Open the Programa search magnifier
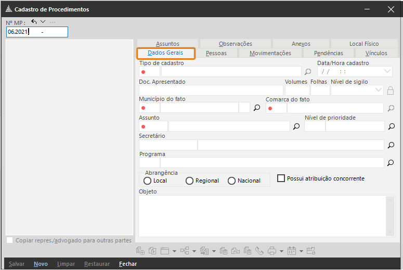 391,163
